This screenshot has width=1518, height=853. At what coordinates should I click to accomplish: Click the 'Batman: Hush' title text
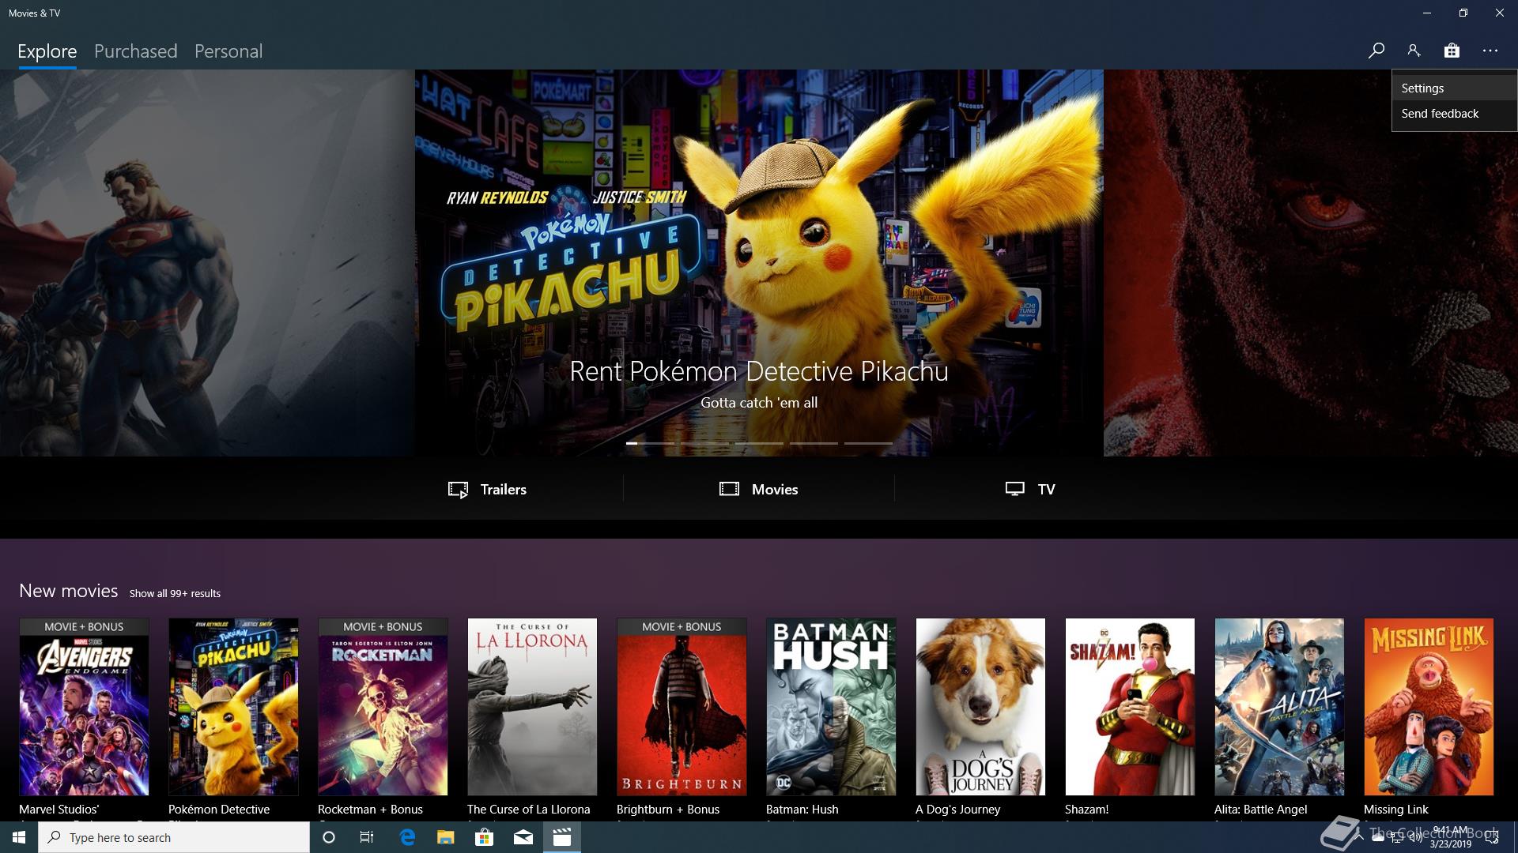point(802,810)
